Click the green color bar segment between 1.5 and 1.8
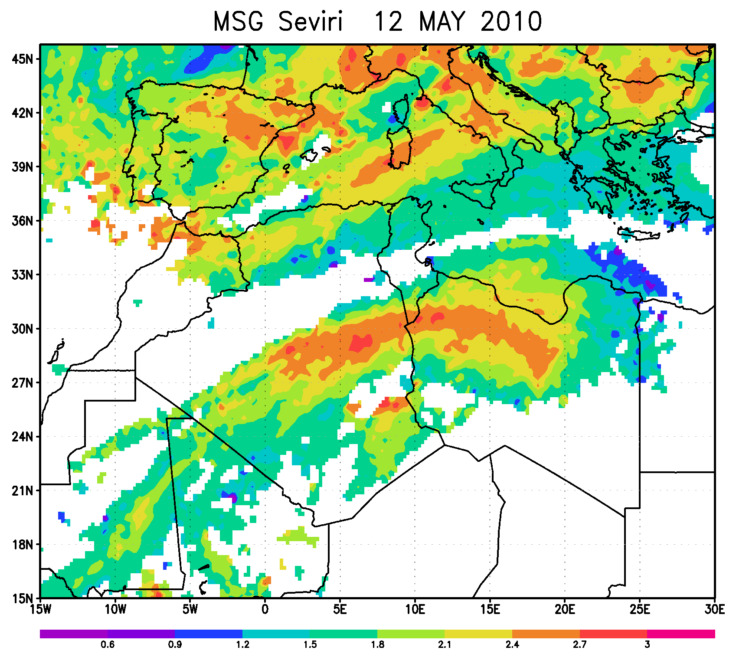 (x=344, y=634)
